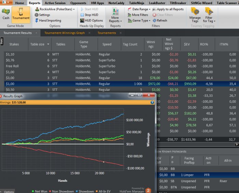Sort by the ITM% column header

click(x=224, y=44)
